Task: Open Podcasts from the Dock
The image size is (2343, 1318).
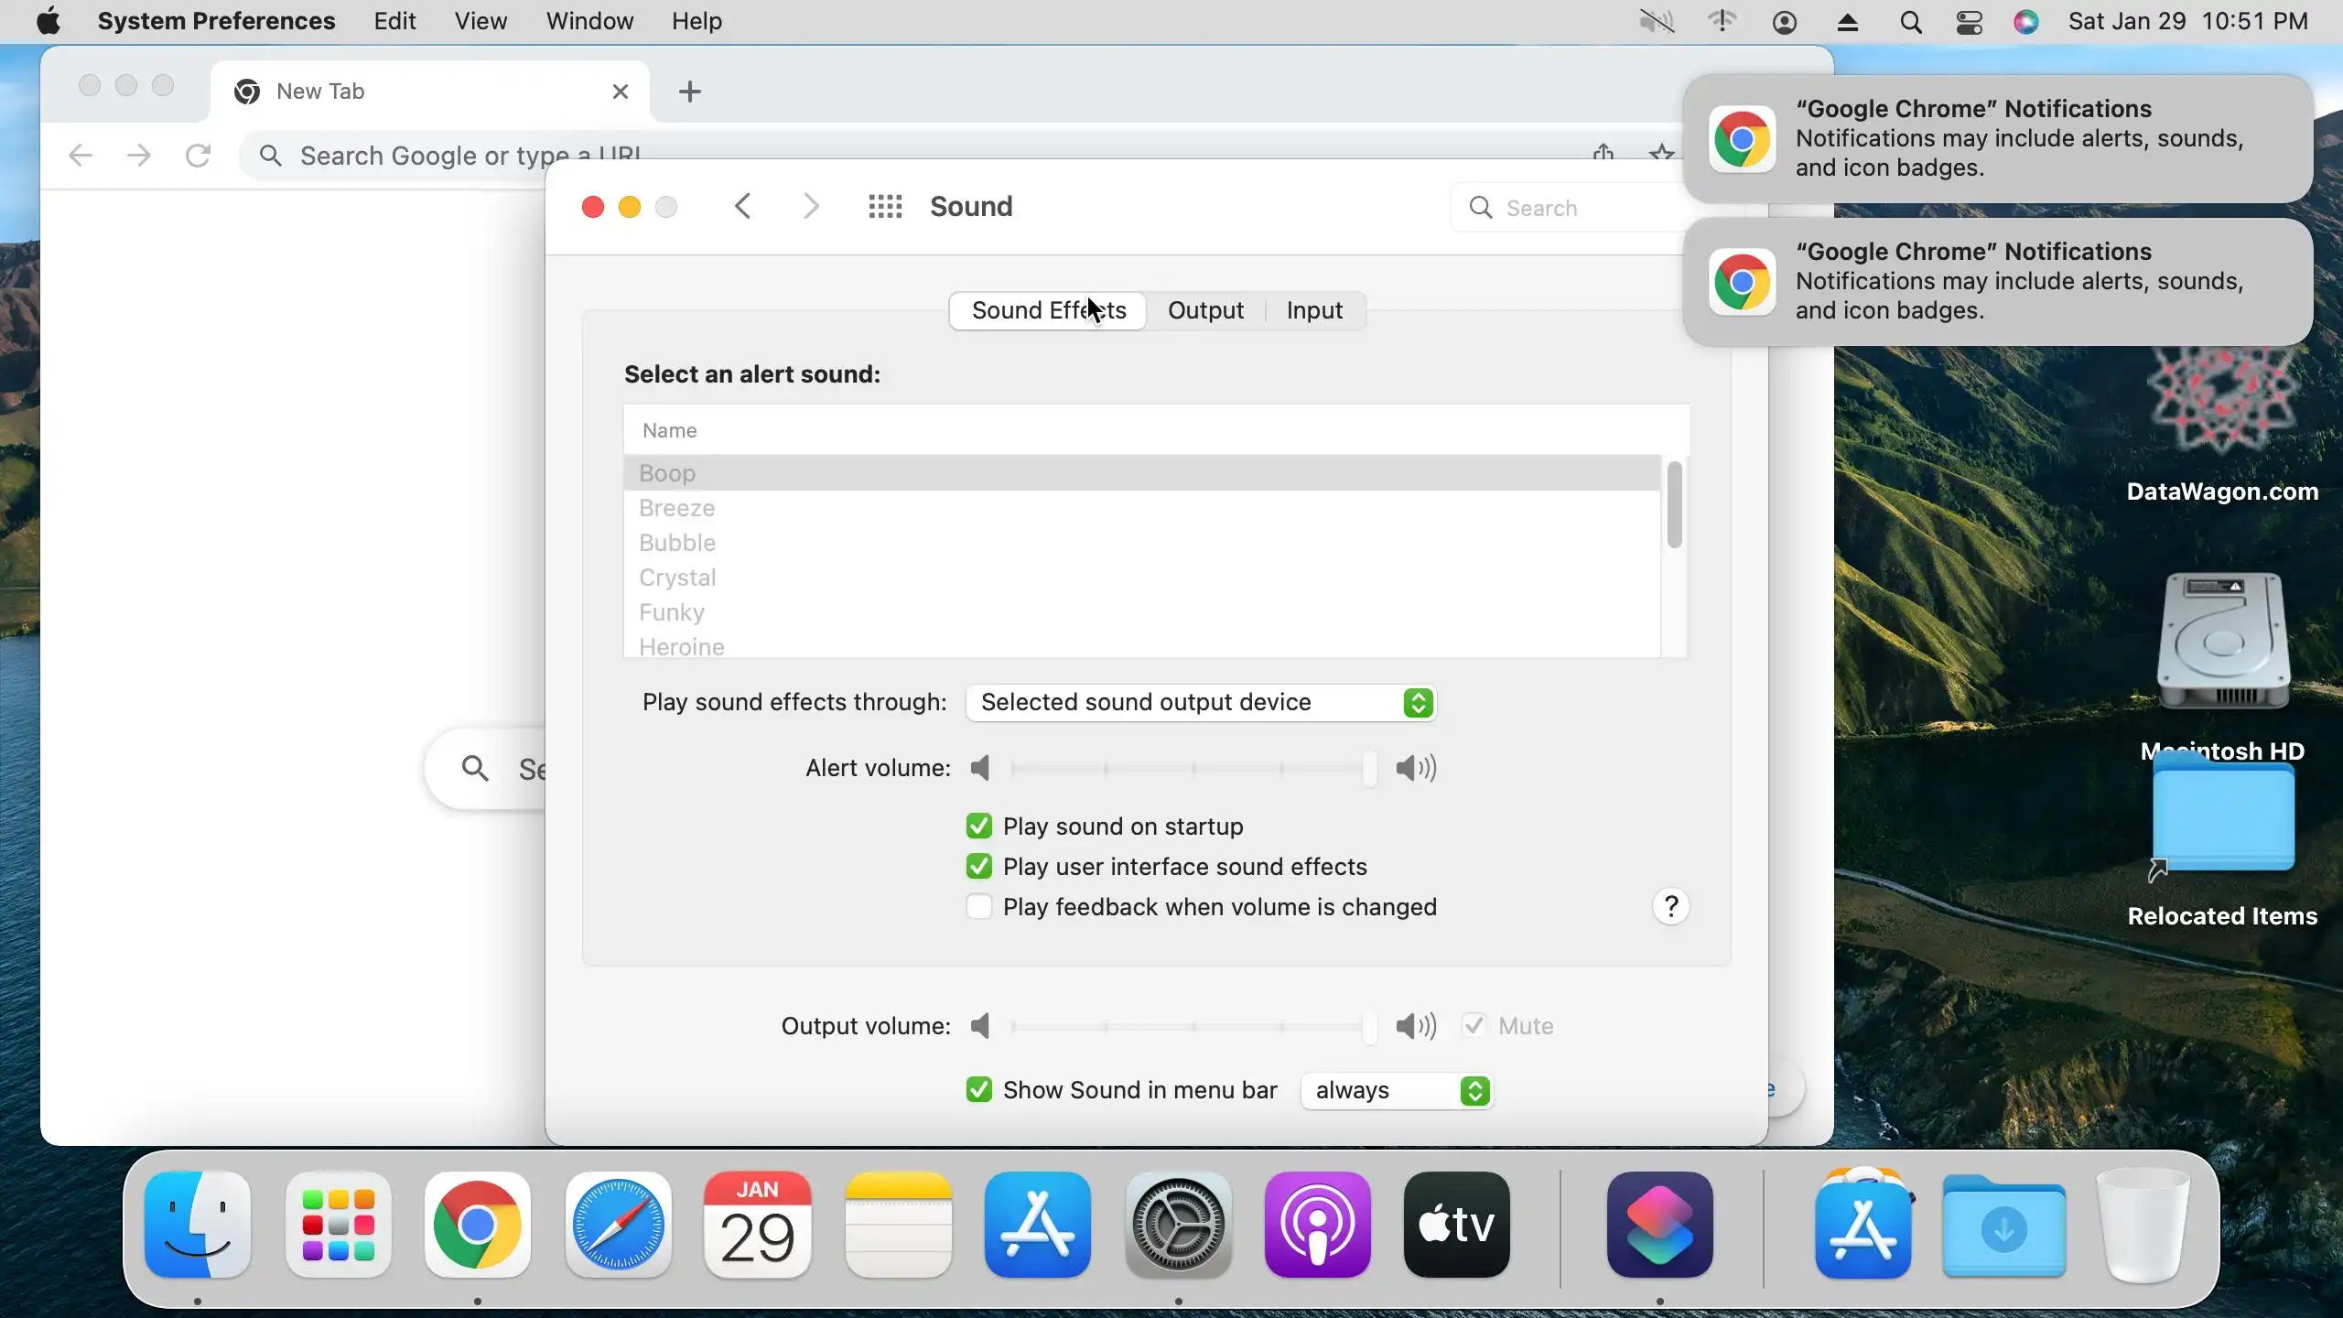Action: pyautogui.click(x=1317, y=1225)
